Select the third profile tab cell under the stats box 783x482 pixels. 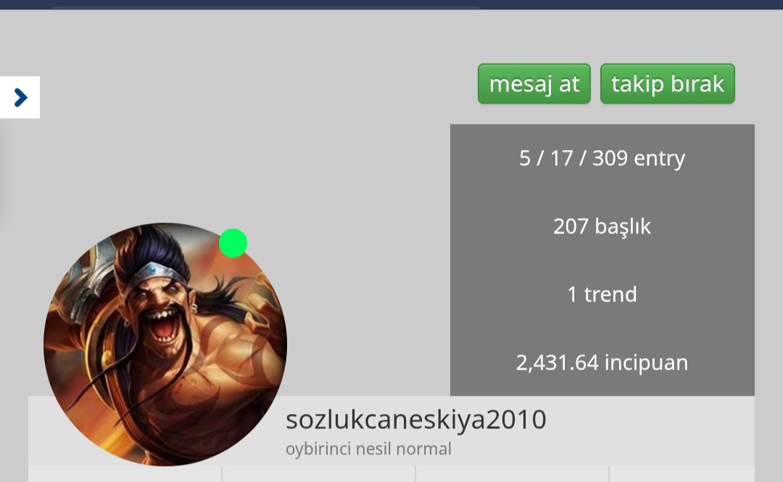tap(513, 473)
